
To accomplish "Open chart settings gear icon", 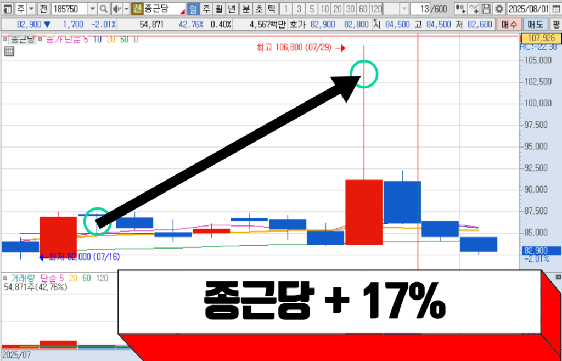I will click(x=498, y=9).
